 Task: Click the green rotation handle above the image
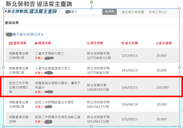tap(91, 2)
